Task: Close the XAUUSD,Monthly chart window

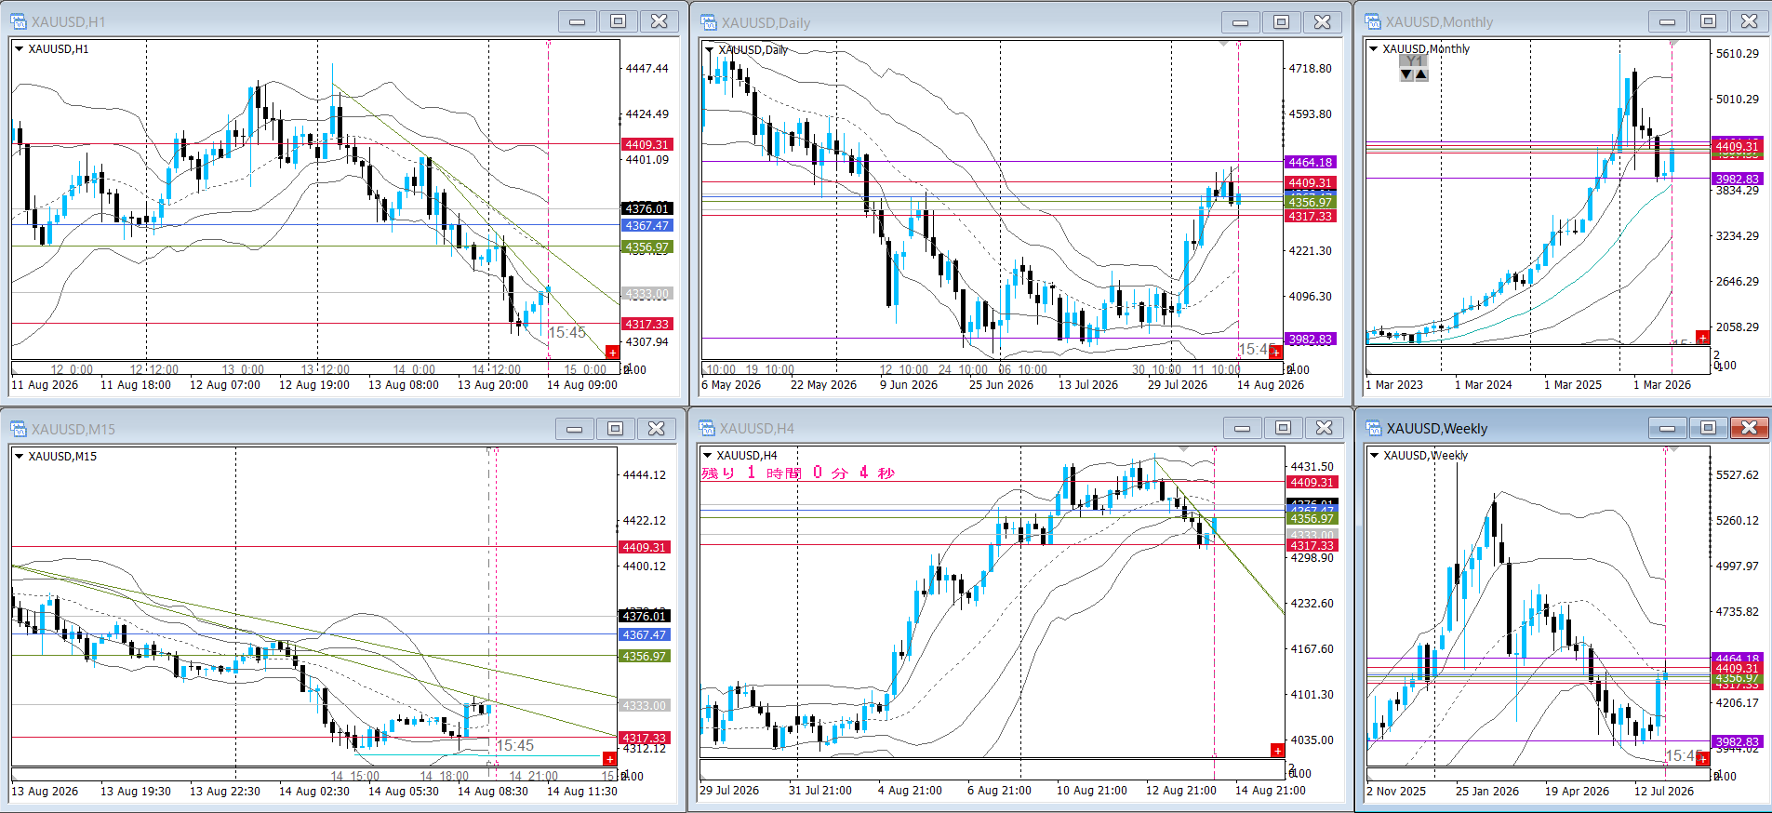Action: click(x=1750, y=21)
